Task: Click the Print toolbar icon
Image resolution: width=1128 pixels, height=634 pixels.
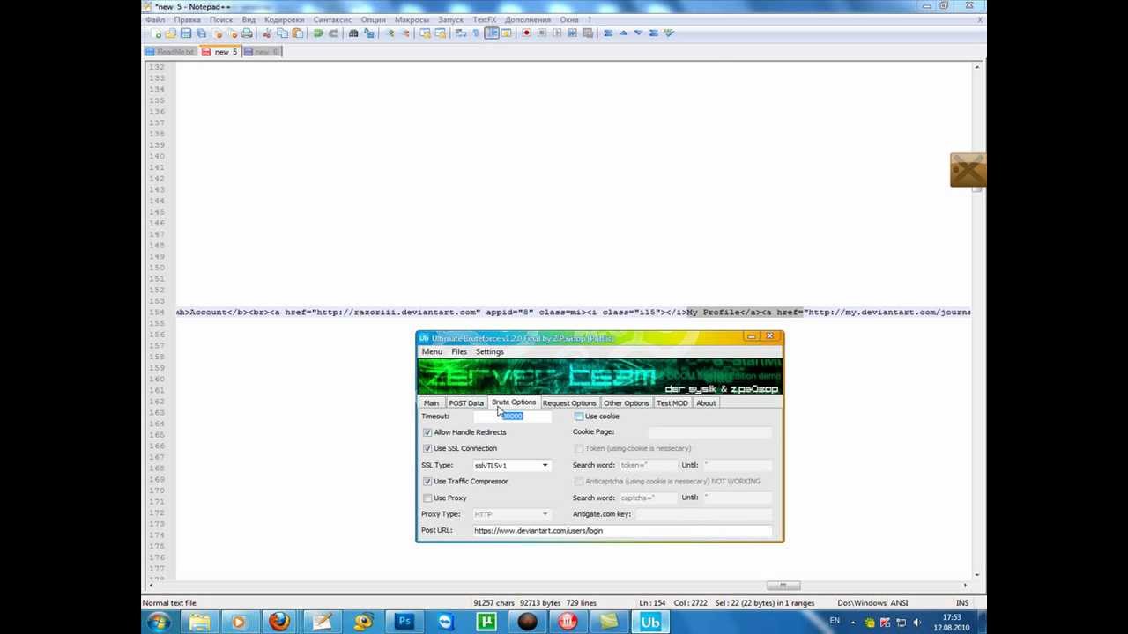Action: pos(247,33)
